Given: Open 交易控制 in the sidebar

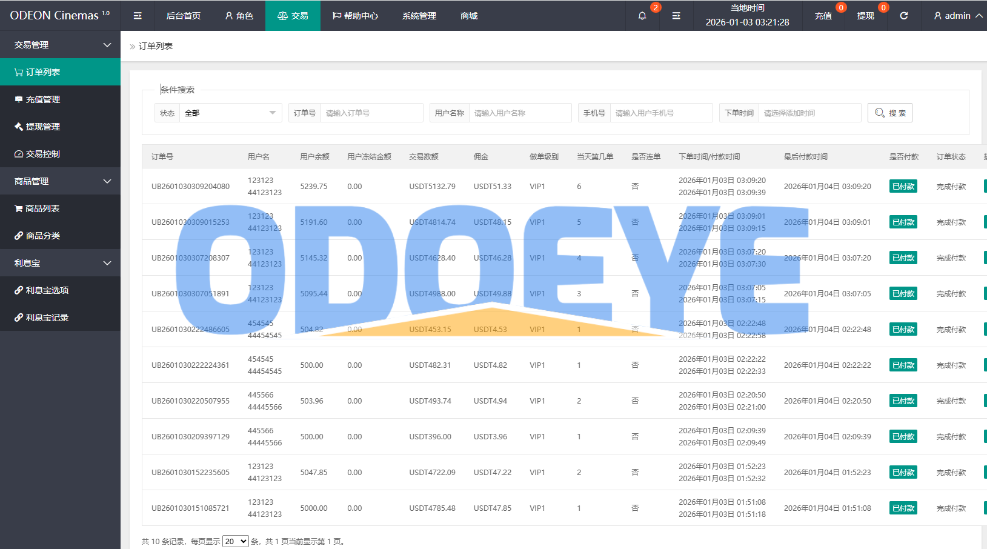Looking at the screenshot, I should 42,154.
